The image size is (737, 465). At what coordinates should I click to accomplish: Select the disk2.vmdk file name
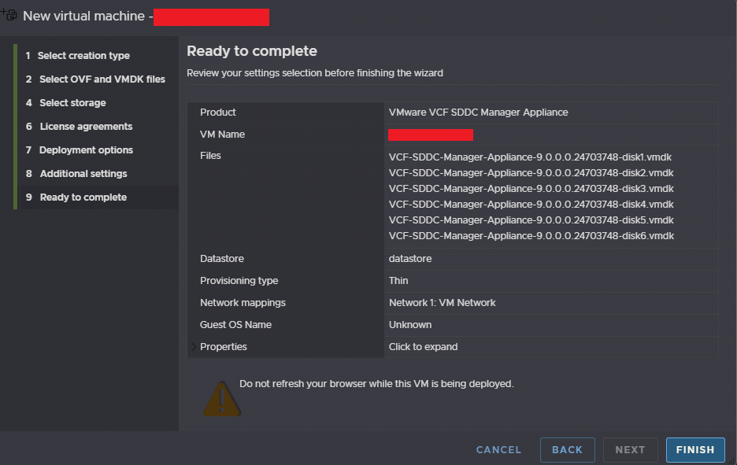click(x=531, y=173)
